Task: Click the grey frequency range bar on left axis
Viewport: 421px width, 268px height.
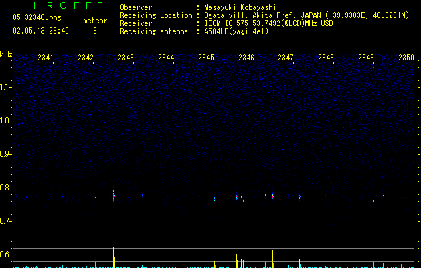Action: 13,188
